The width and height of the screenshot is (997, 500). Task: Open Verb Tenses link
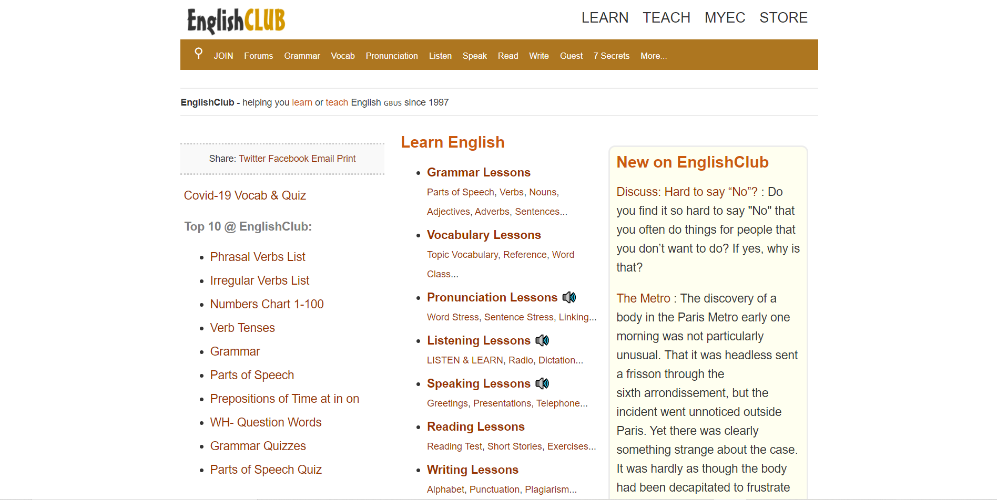click(242, 328)
